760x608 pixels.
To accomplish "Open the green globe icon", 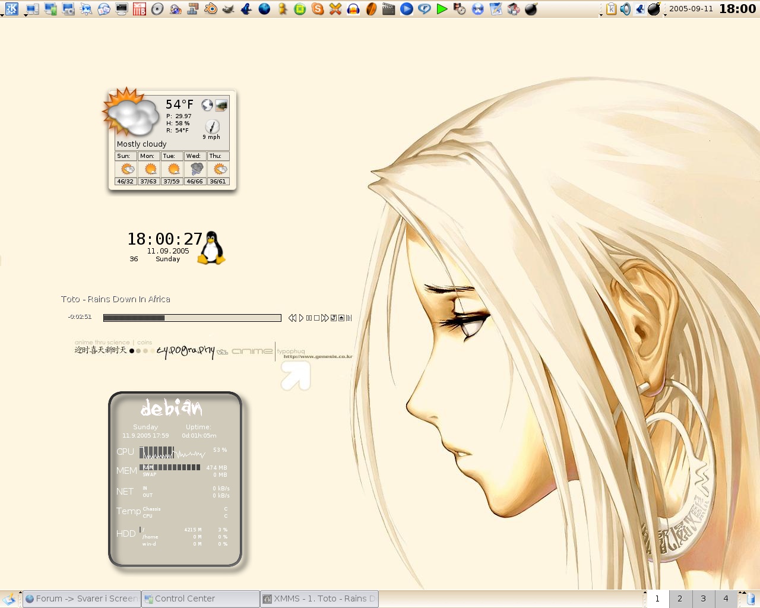I will point(300,9).
